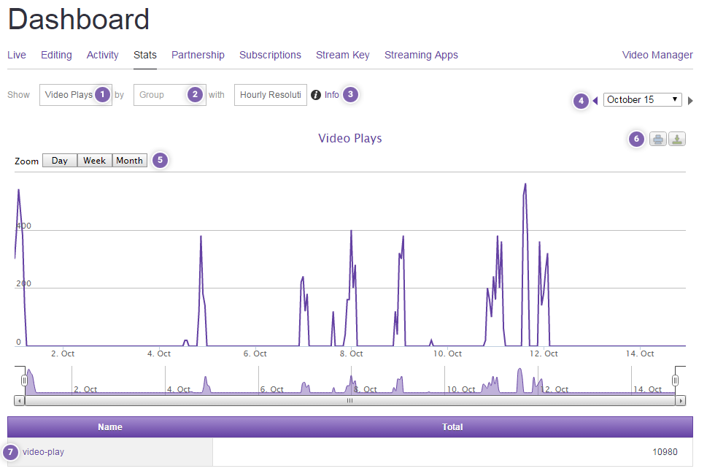This screenshot has height=474, width=707.
Task: Click the horizontal scrollbar below the navigator
Action: coord(349,400)
